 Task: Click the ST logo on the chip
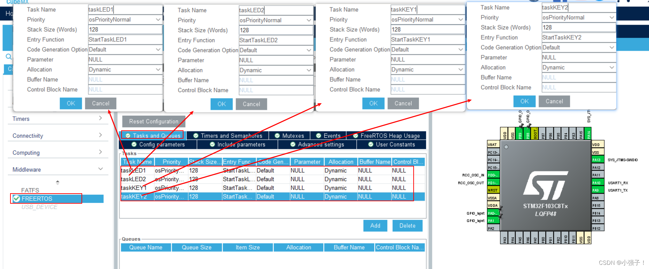coord(545,185)
